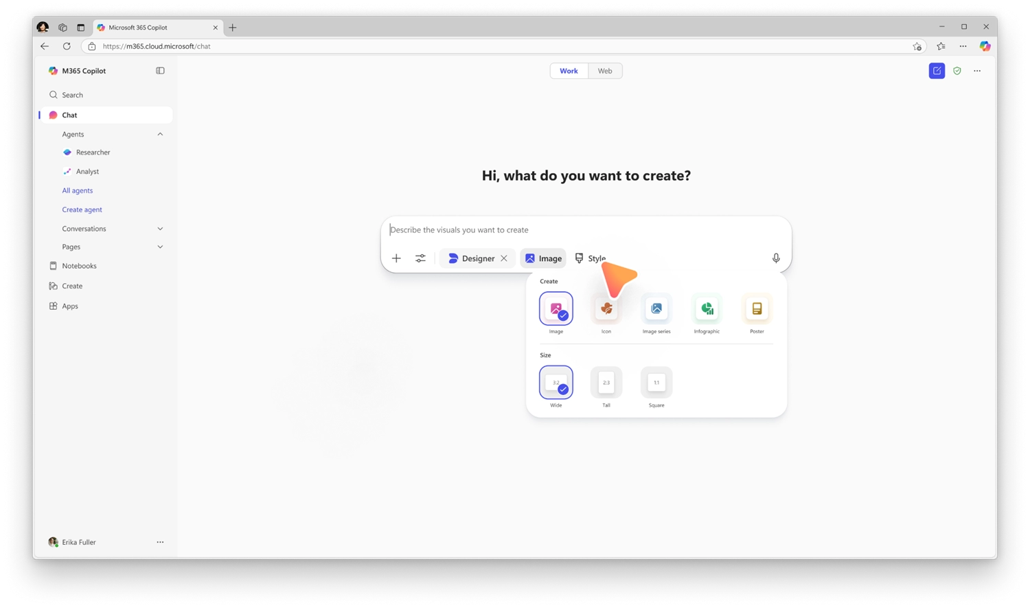The image size is (1030, 608).
Task: Switch to Web mode
Action: [x=604, y=70]
